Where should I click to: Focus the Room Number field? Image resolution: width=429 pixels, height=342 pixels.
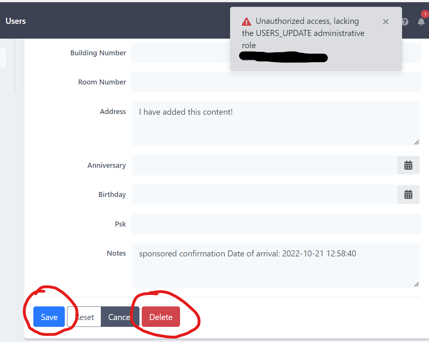point(276,82)
